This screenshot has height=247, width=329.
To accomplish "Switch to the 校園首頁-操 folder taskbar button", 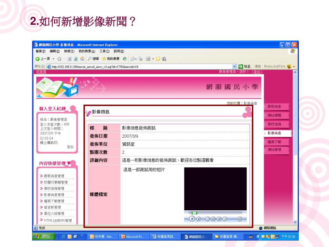I will coord(227,236).
